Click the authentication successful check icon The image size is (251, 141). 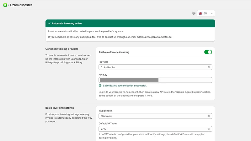point(100,86)
